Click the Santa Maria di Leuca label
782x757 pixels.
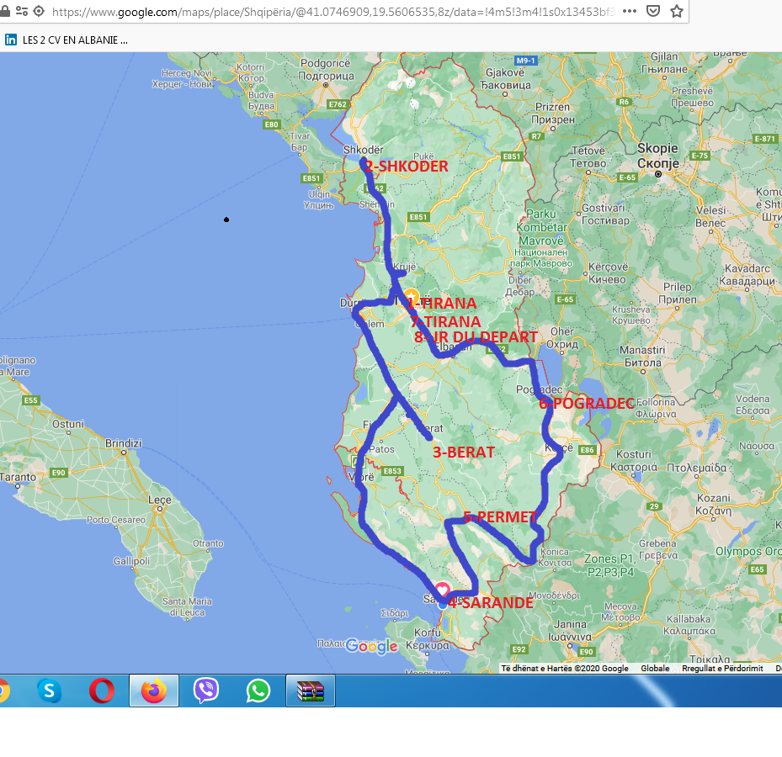pos(187,606)
